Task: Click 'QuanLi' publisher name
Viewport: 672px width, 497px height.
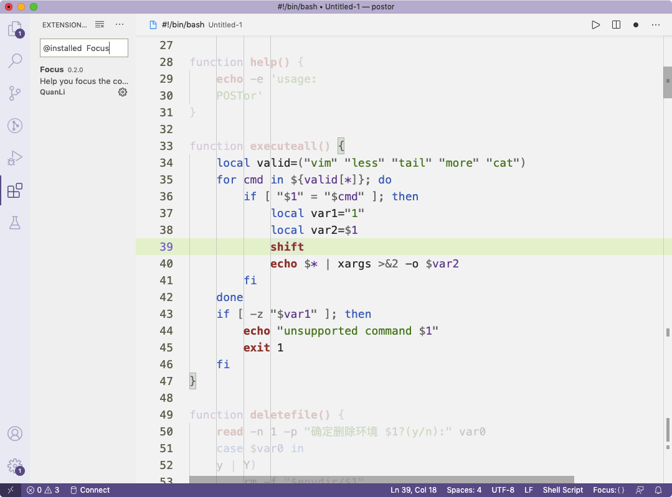Action: pyautogui.click(x=52, y=92)
